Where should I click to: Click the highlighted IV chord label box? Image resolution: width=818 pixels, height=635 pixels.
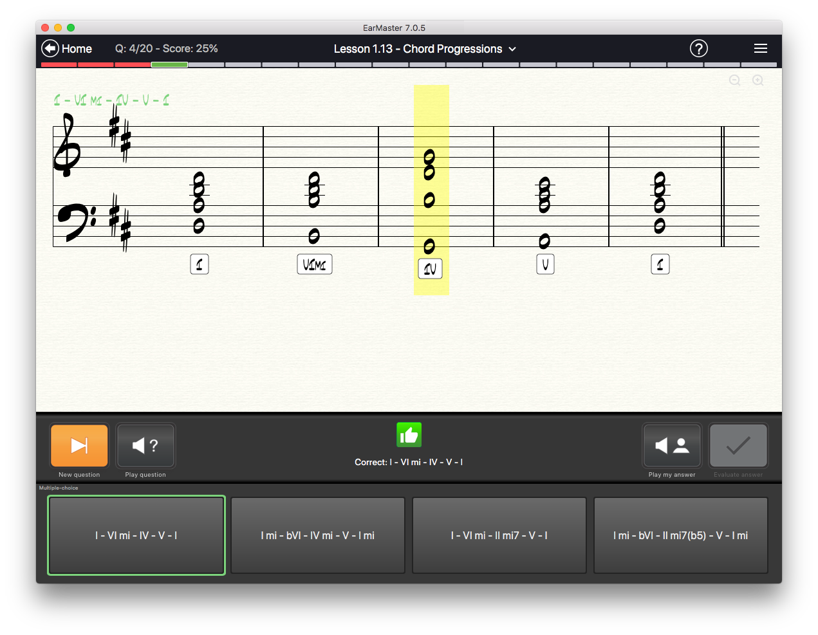point(430,268)
